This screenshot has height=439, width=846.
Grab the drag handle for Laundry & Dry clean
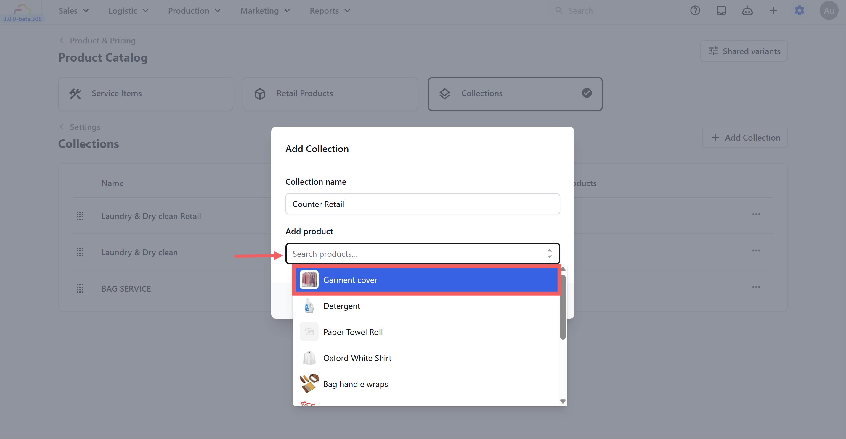point(80,252)
